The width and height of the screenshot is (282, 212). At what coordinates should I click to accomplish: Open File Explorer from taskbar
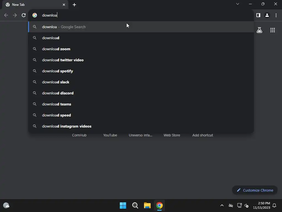point(147,205)
